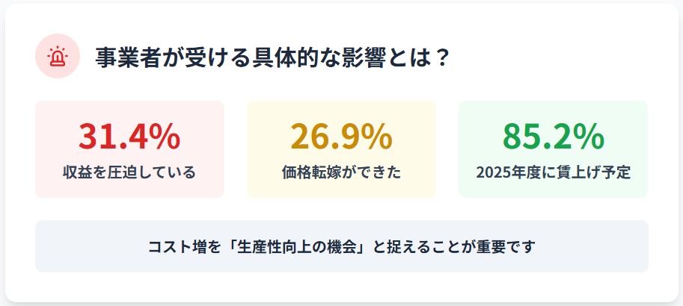
Task: Click the word 事業者 in the heading
Action: click(x=129, y=57)
